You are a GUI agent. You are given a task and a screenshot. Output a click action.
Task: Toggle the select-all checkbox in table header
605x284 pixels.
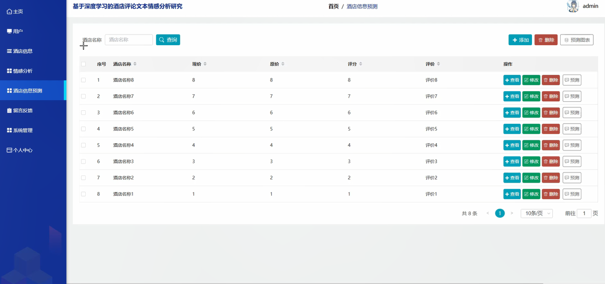tap(84, 64)
